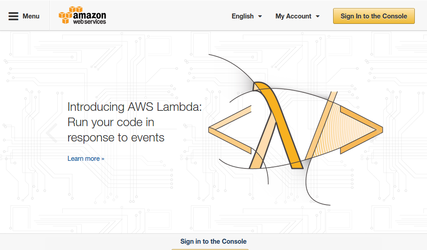Show the previous carousel slide via the left chevron

point(52,133)
